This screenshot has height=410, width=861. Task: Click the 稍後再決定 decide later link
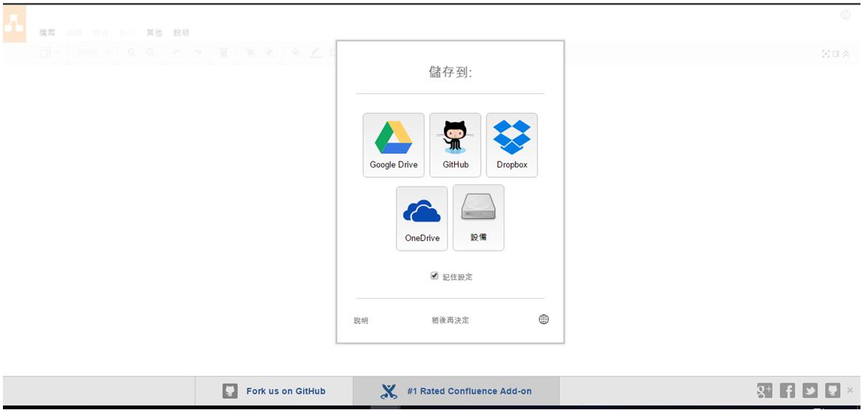click(x=450, y=320)
